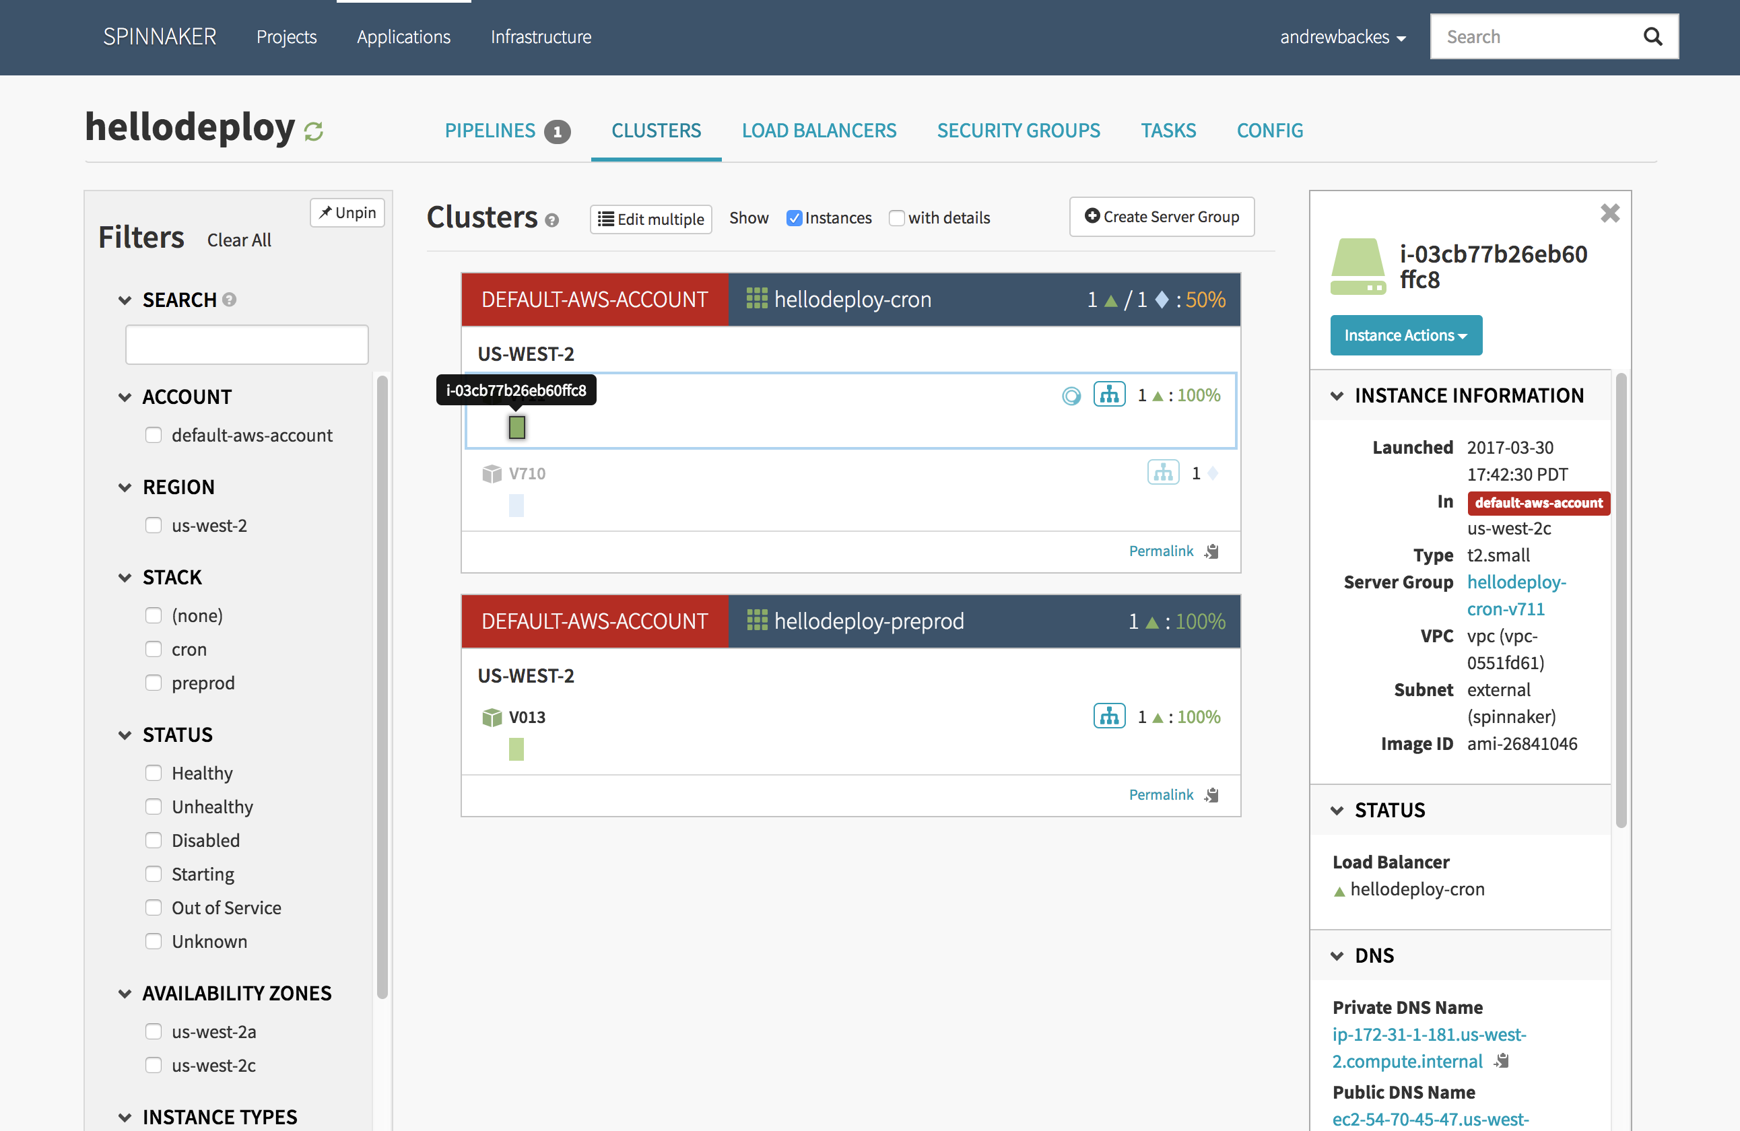Click Create Server Group button
Viewport: 1740px width, 1131px height.
coord(1161,217)
